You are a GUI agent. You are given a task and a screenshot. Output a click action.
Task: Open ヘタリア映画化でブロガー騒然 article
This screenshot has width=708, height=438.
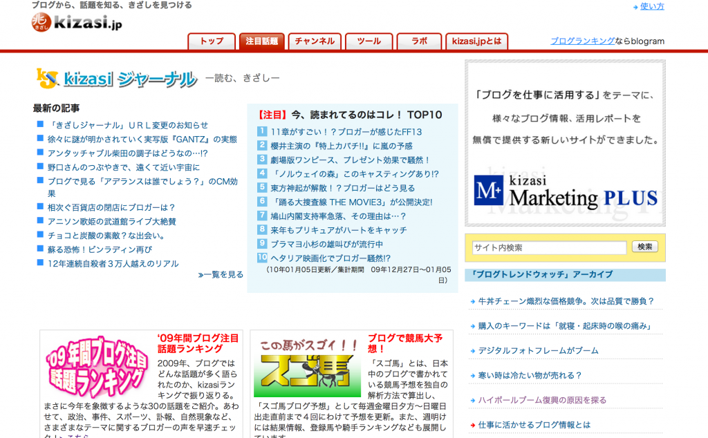click(x=330, y=258)
